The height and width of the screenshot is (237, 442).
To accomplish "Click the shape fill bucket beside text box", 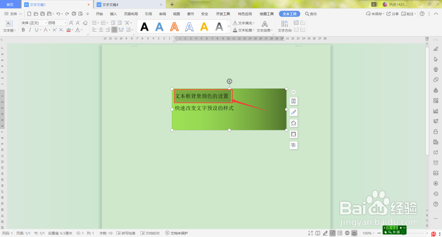I will (x=294, y=123).
